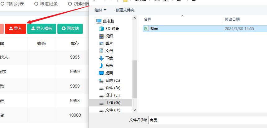This screenshot has height=128, width=267.
Task: Click the stock value 10000
Action: pos(75,115)
